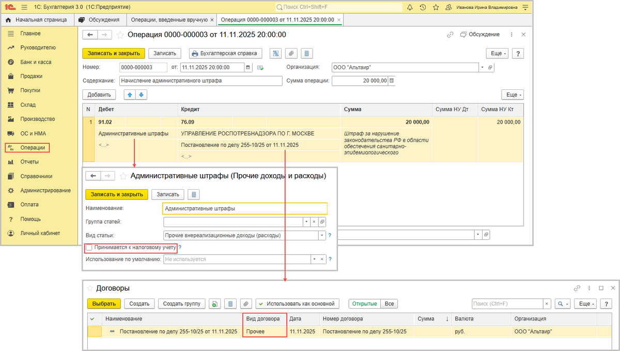
Task: Click help mark next to Принимается к налоговому учету
Action: pos(180,248)
